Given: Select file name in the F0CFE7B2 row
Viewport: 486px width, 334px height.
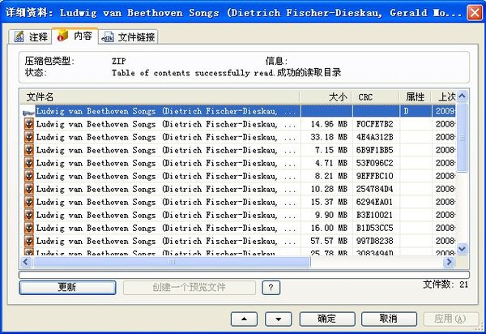Looking at the screenshot, I should [x=166, y=124].
